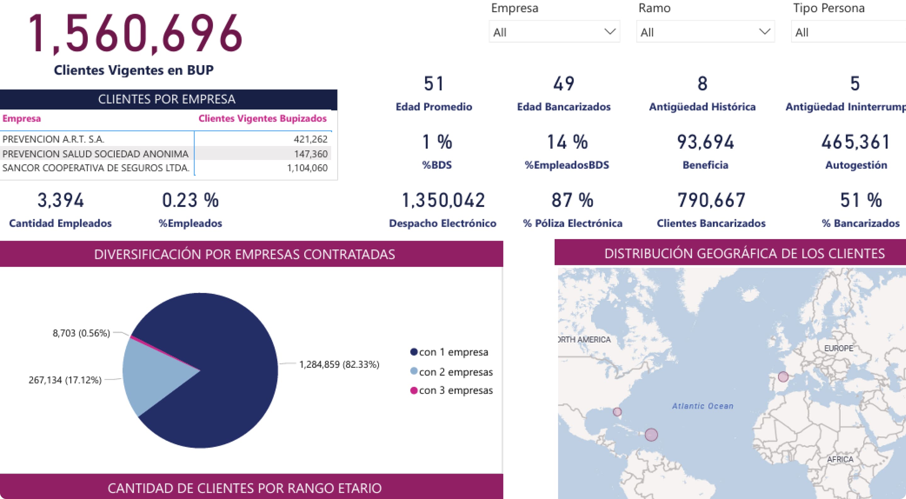Sort by Clientes Vigentes Bupizados header
The height and width of the screenshot is (499, 906).
click(262, 119)
